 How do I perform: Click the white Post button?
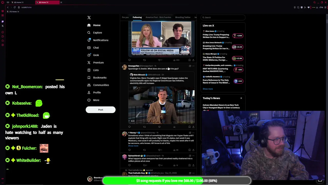point(100,110)
